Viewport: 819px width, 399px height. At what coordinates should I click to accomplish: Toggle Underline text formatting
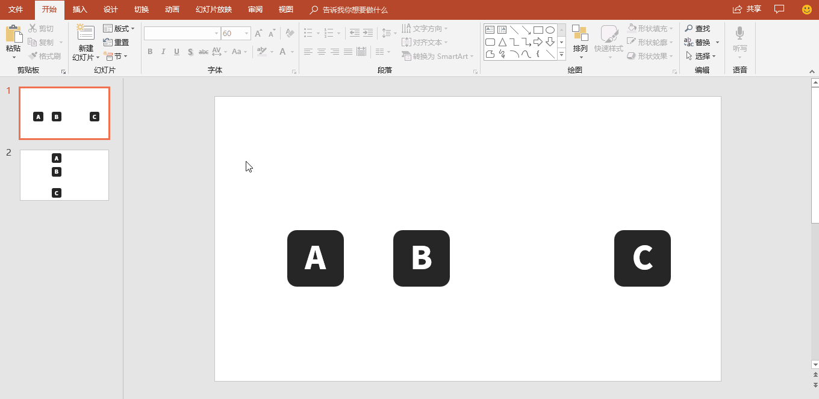(x=176, y=52)
